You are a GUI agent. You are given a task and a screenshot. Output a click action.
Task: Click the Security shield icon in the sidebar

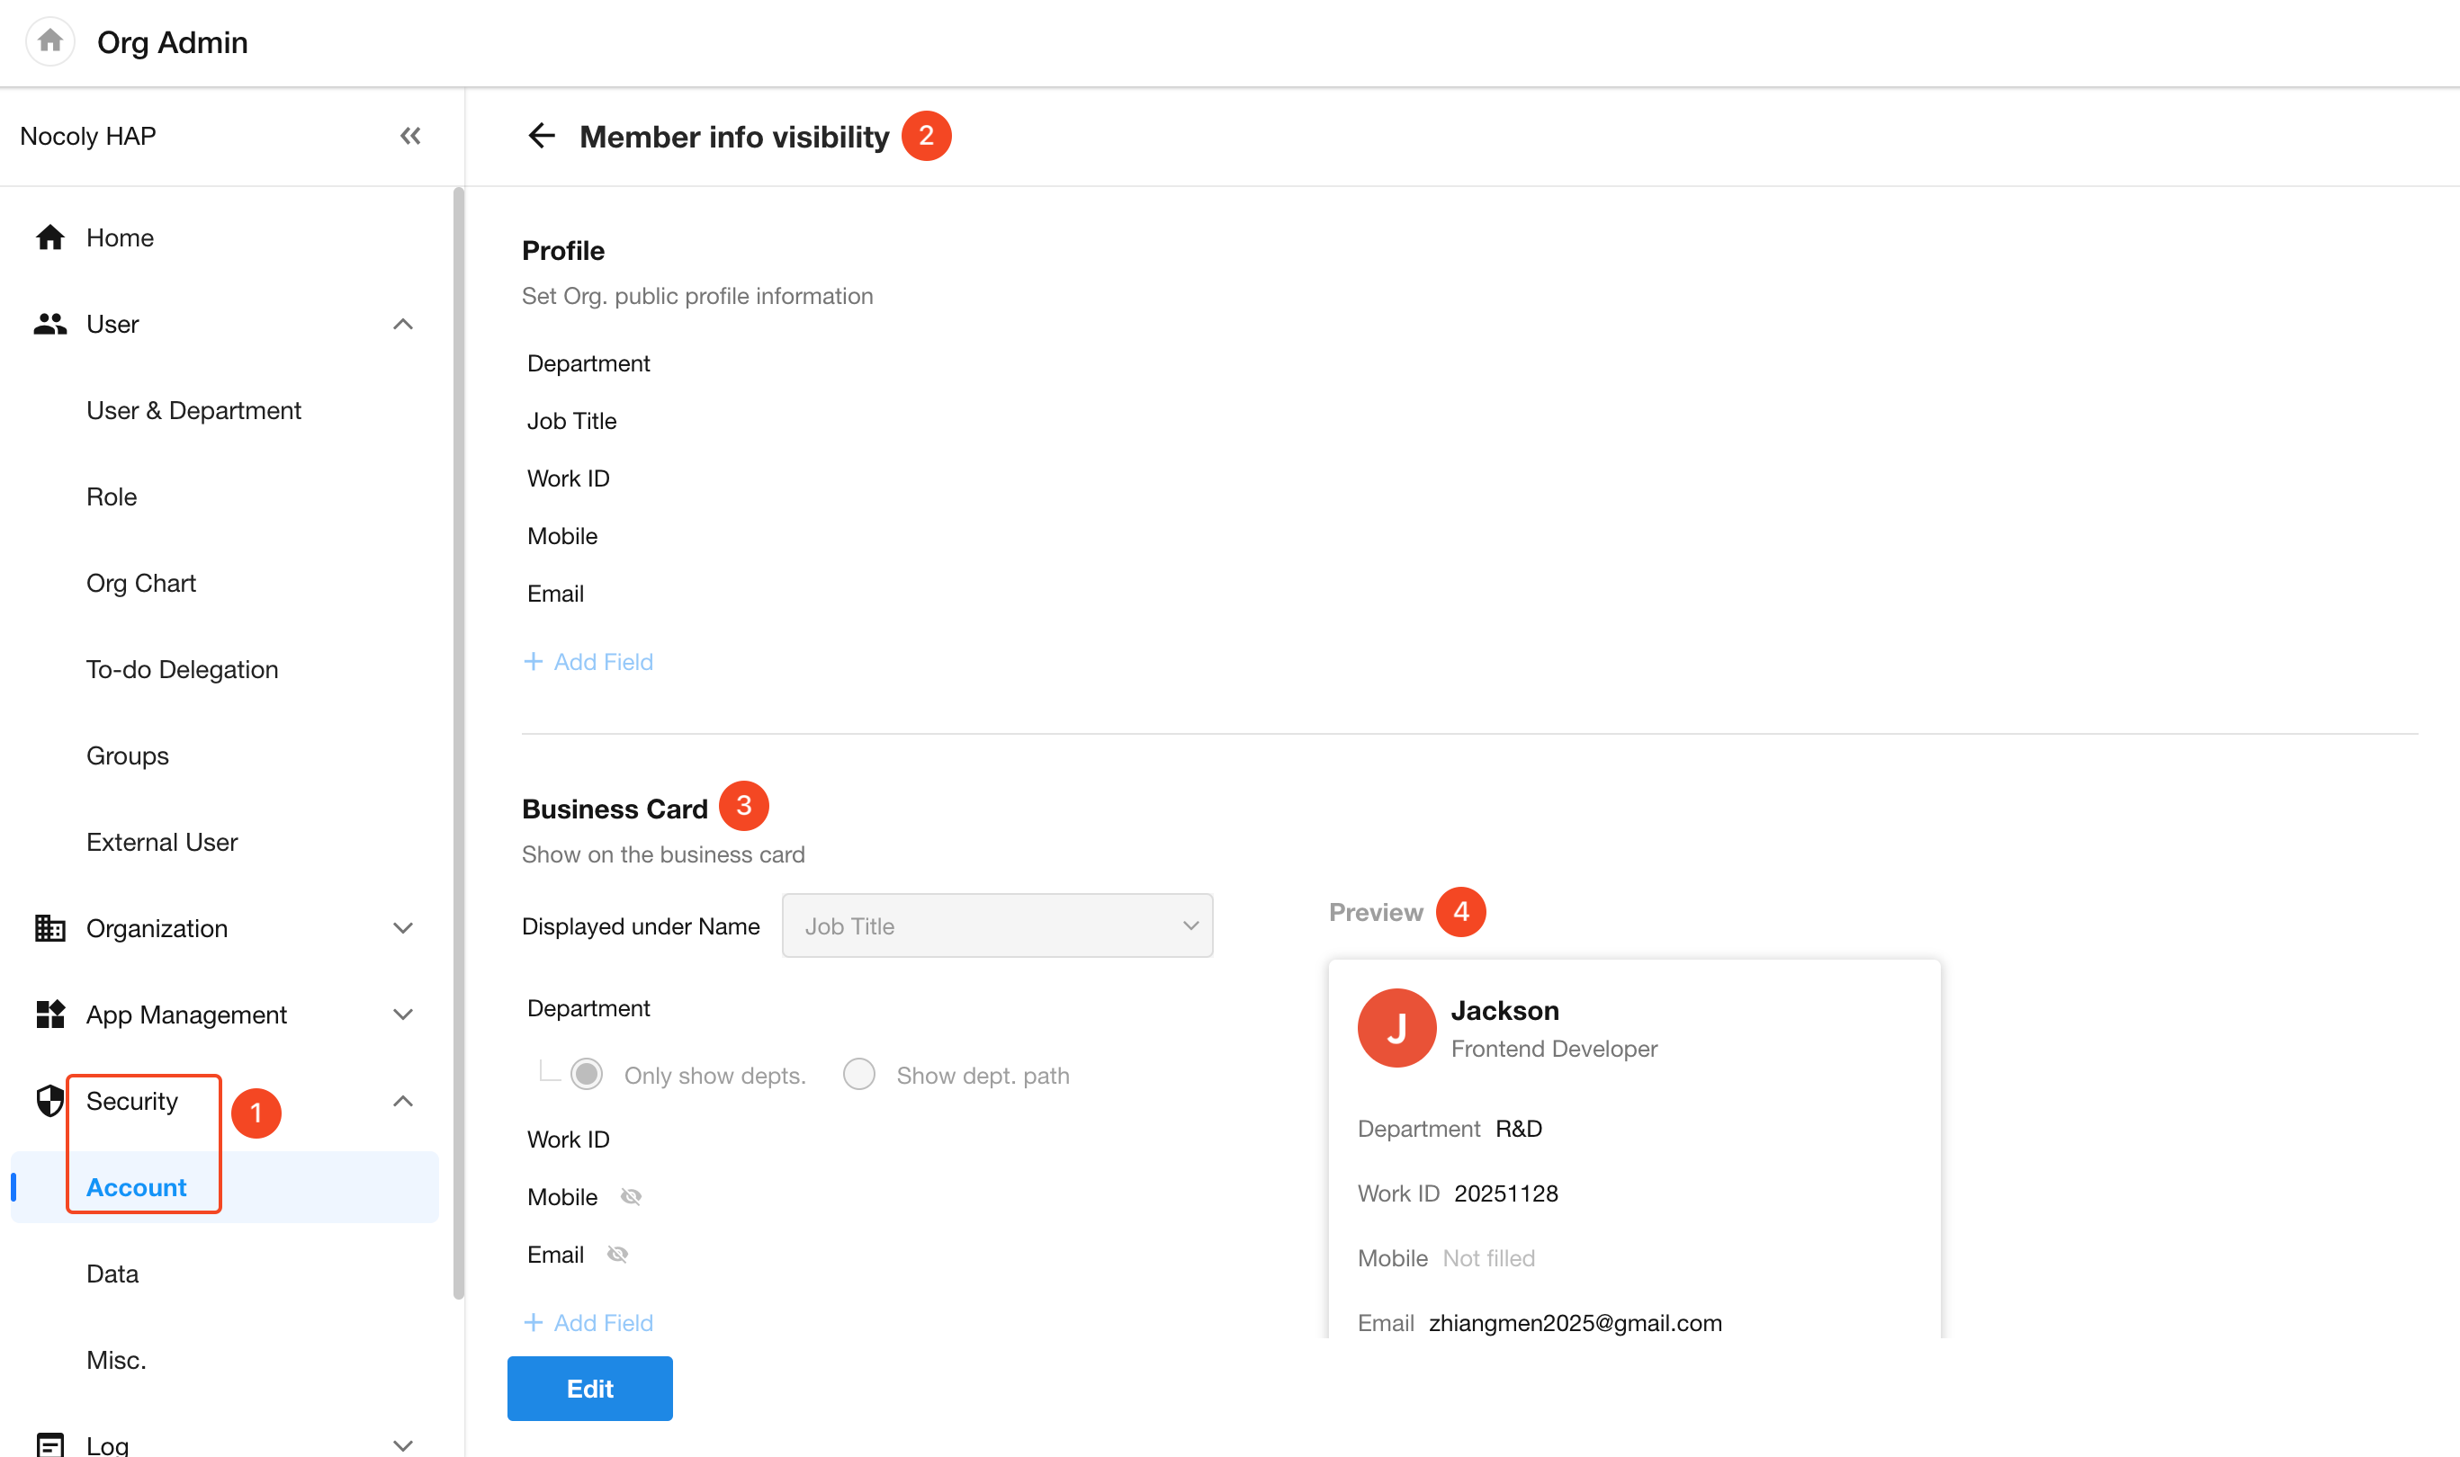point(49,1101)
